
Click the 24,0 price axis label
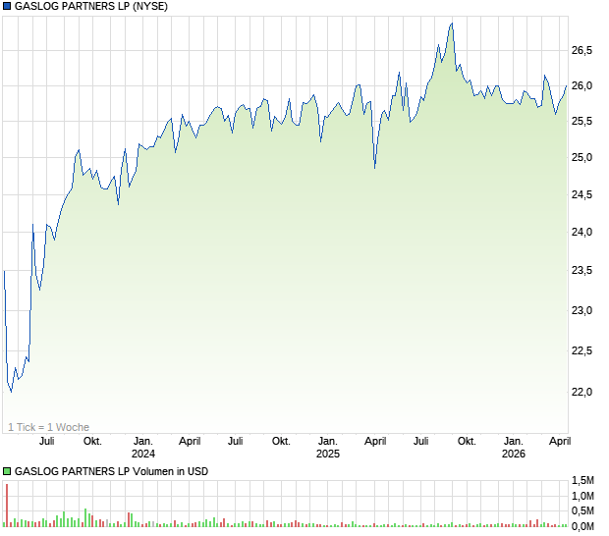(x=581, y=232)
